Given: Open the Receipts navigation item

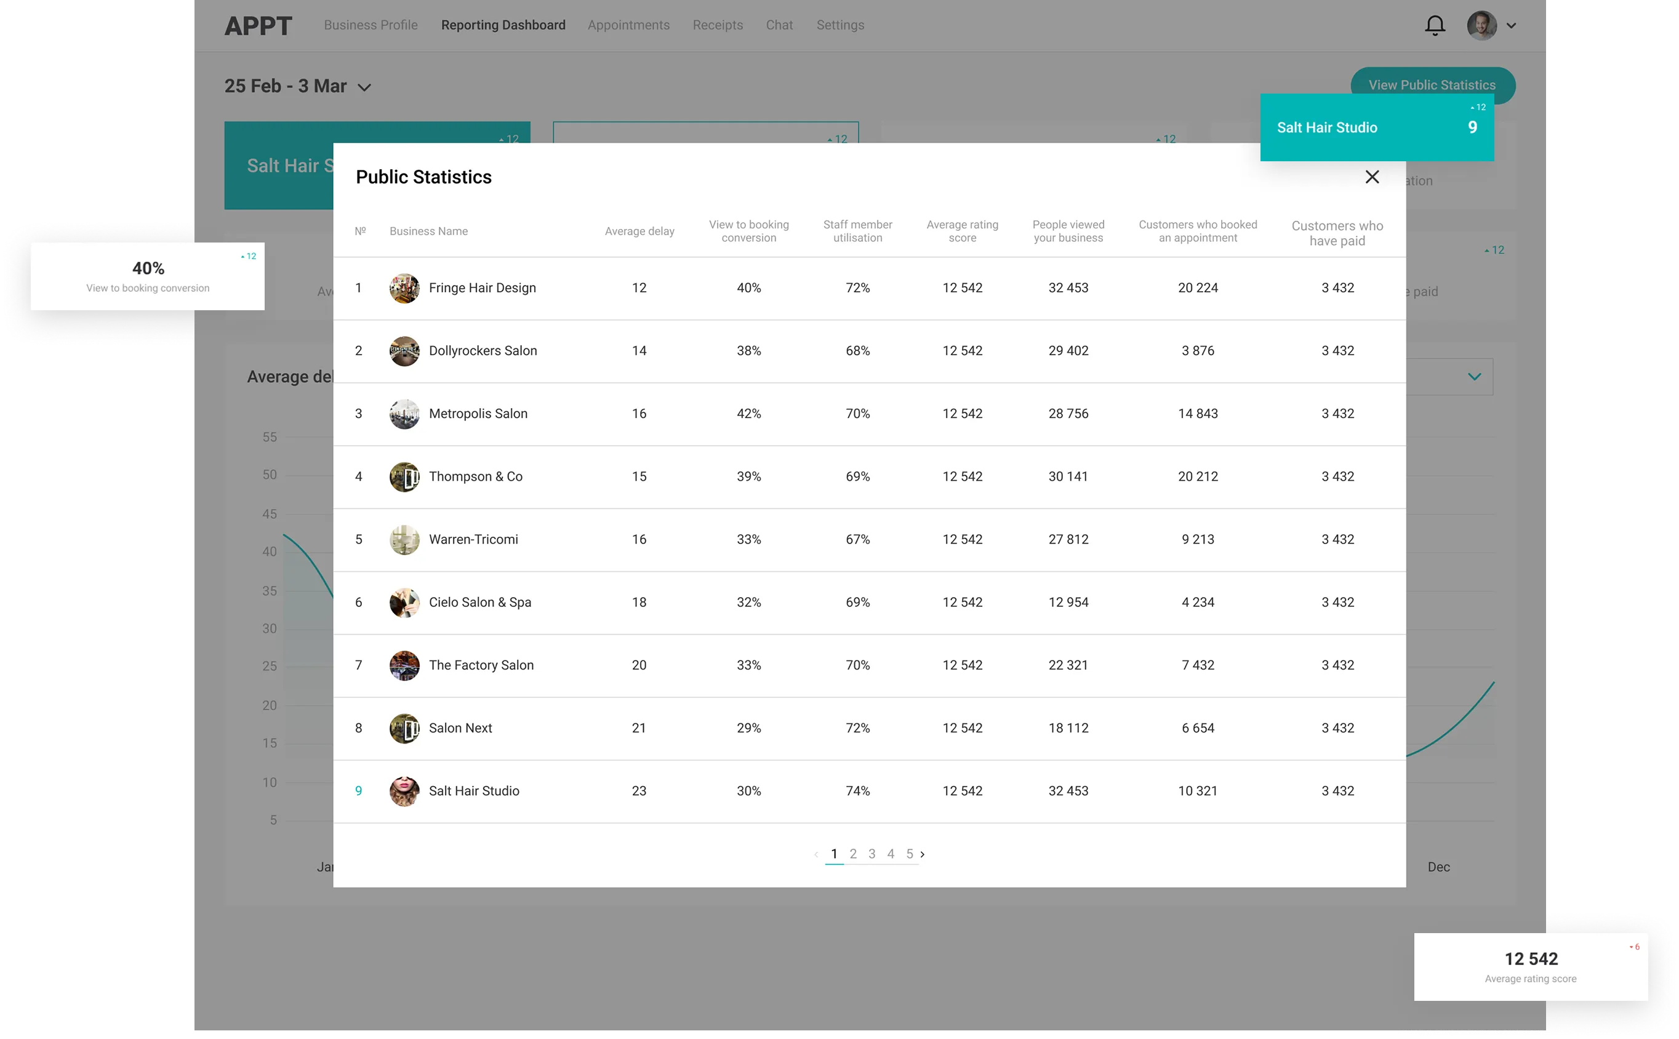Looking at the screenshot, I should pyautogui.click(x=717, y=25).
